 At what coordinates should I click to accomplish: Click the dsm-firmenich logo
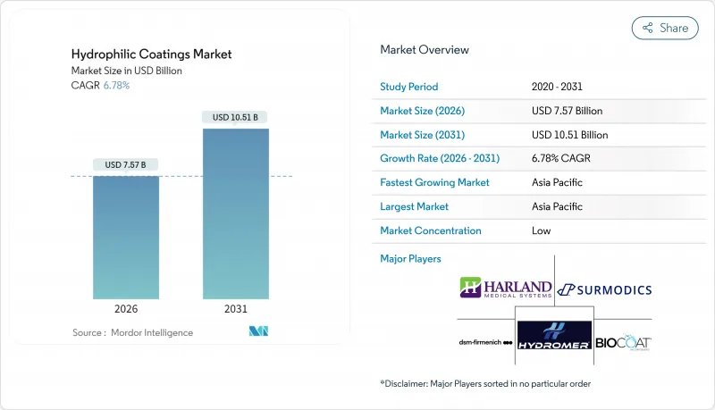click(x=486, y=343)
